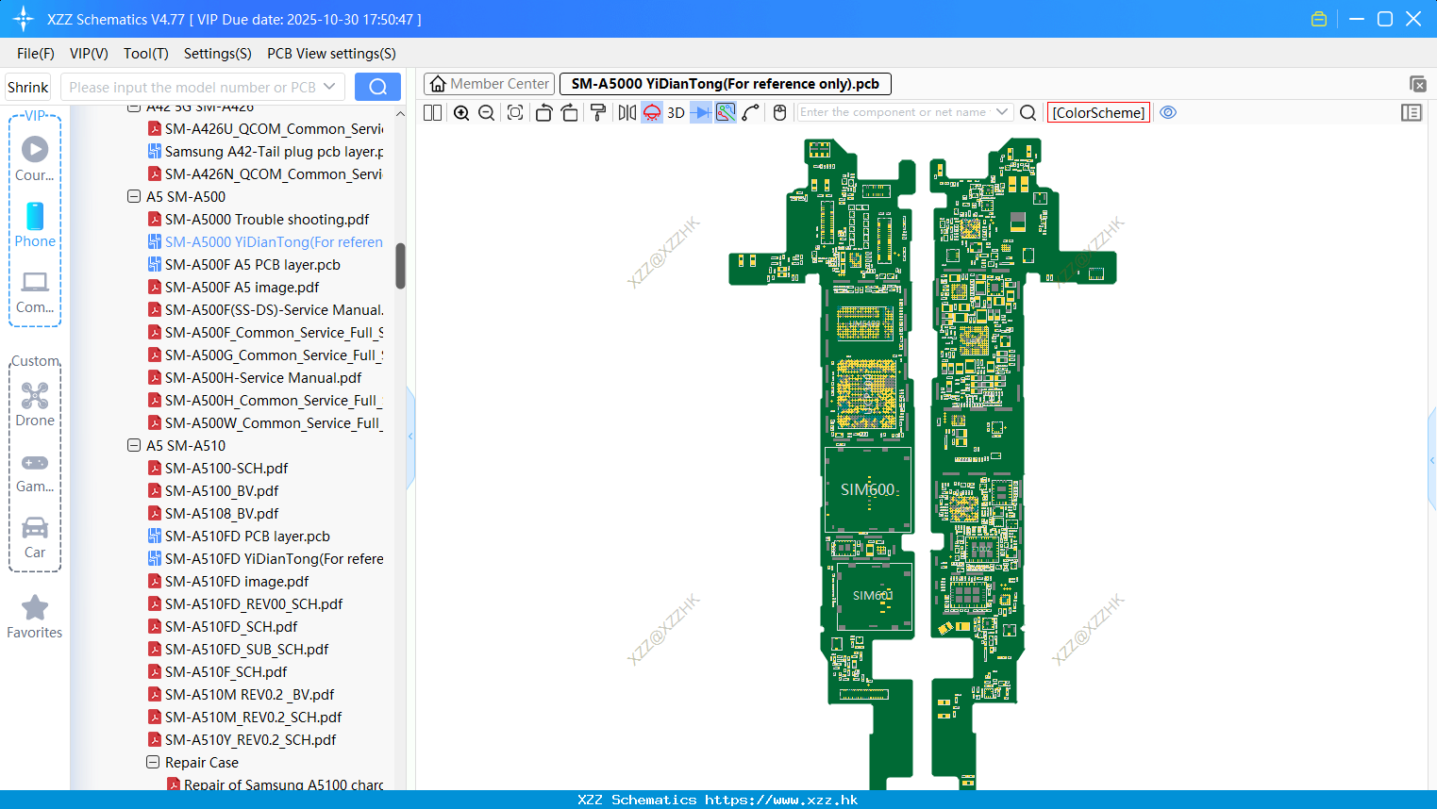Open SM-A510FD PCB layer.pcb
Viewport: 1437px width, 809px height.
tap(247, 537)
